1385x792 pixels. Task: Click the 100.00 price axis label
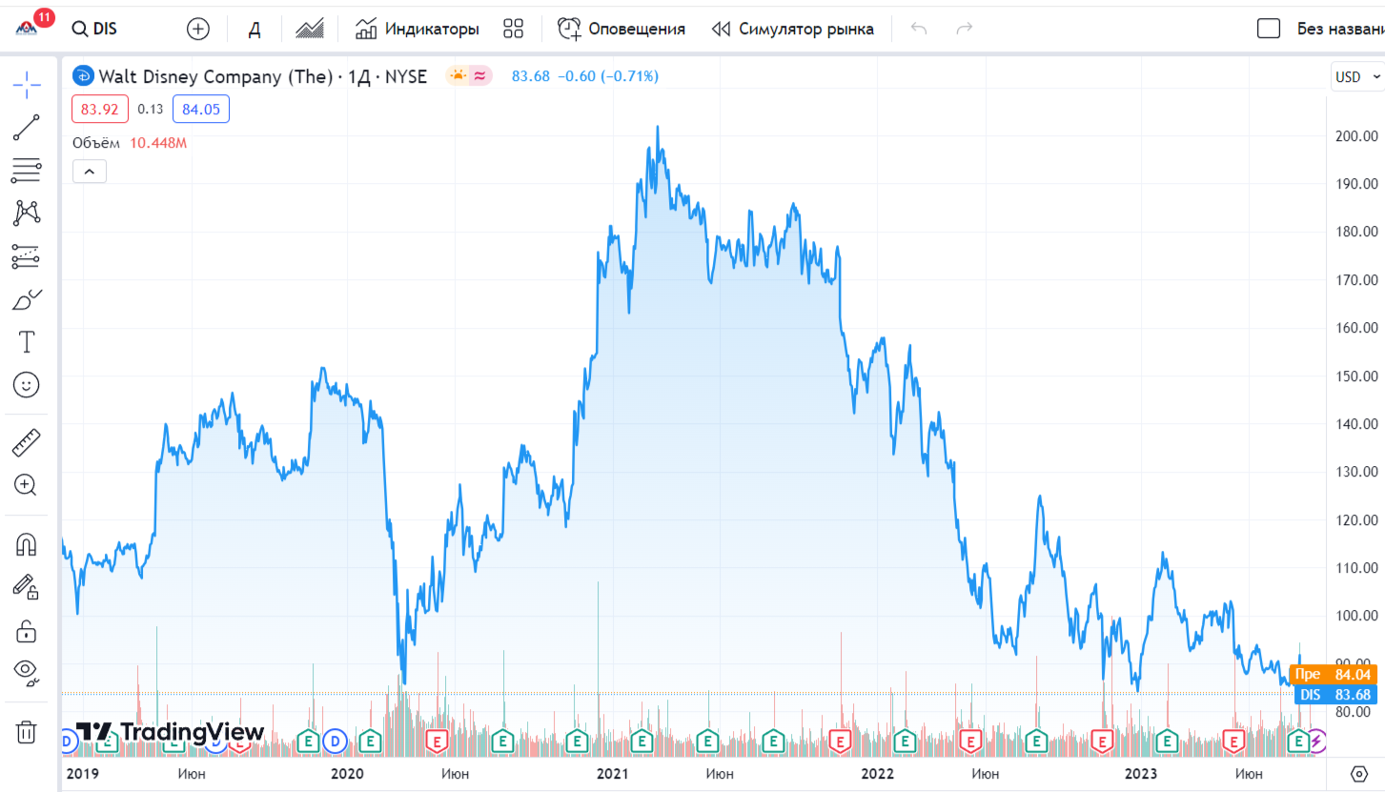click(1357, 616)
